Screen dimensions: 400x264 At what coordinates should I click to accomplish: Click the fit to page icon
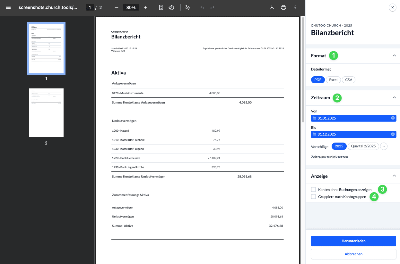161,7
